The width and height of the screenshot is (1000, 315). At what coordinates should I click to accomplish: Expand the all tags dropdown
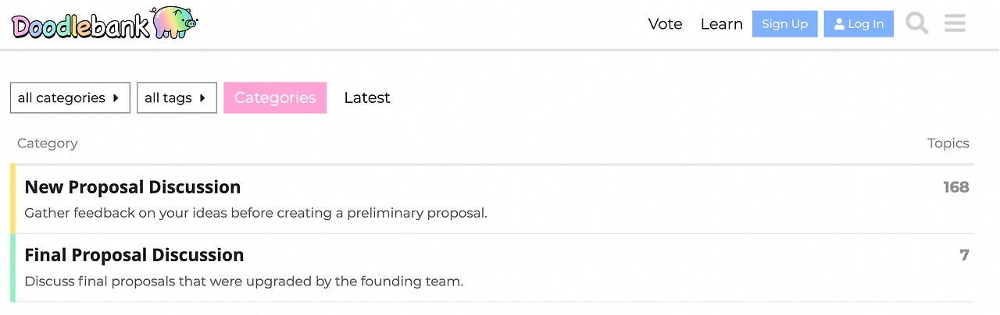click(177, 97)
